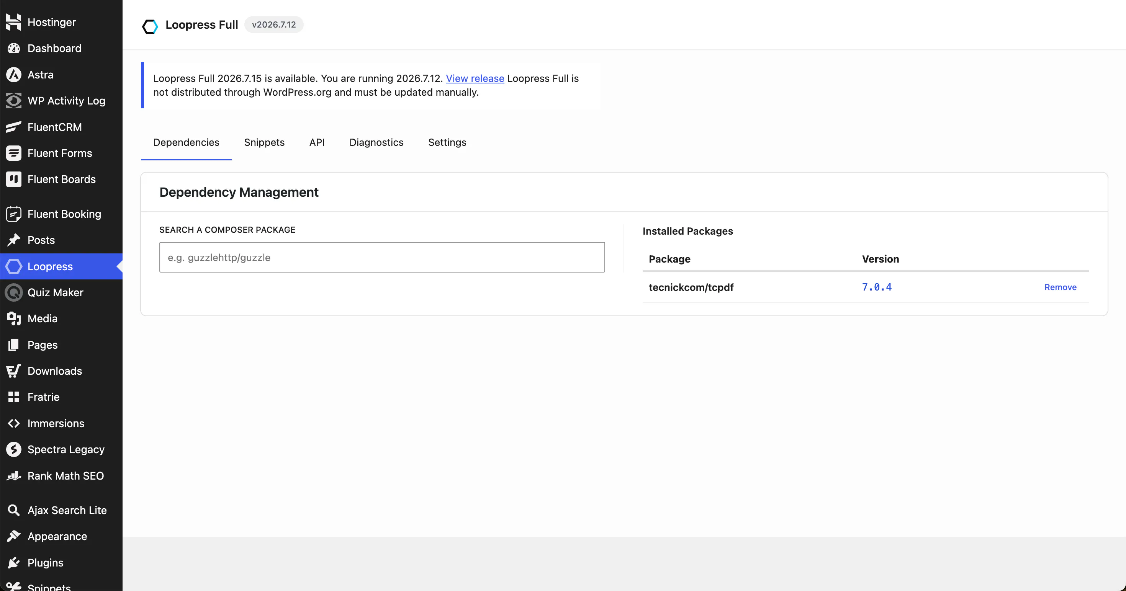Click the Plugins plug icon
Screen dimensions: 1126x591
click(13, 563)
